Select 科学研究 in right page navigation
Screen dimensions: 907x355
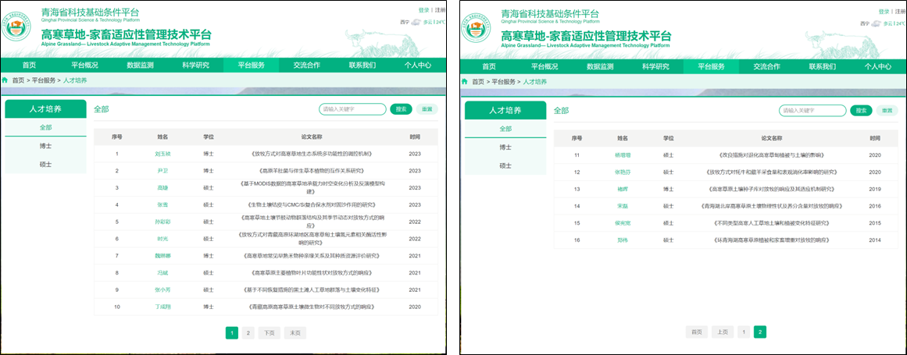(655, 66)
